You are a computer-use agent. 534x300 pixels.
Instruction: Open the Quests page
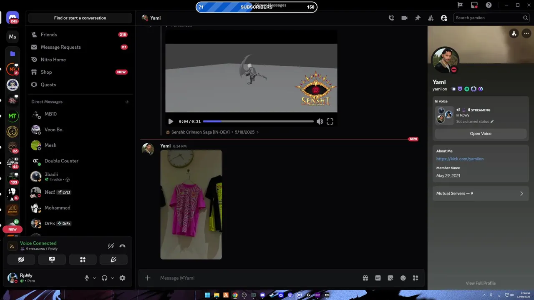pyautogui.click(x=79, y=85)
